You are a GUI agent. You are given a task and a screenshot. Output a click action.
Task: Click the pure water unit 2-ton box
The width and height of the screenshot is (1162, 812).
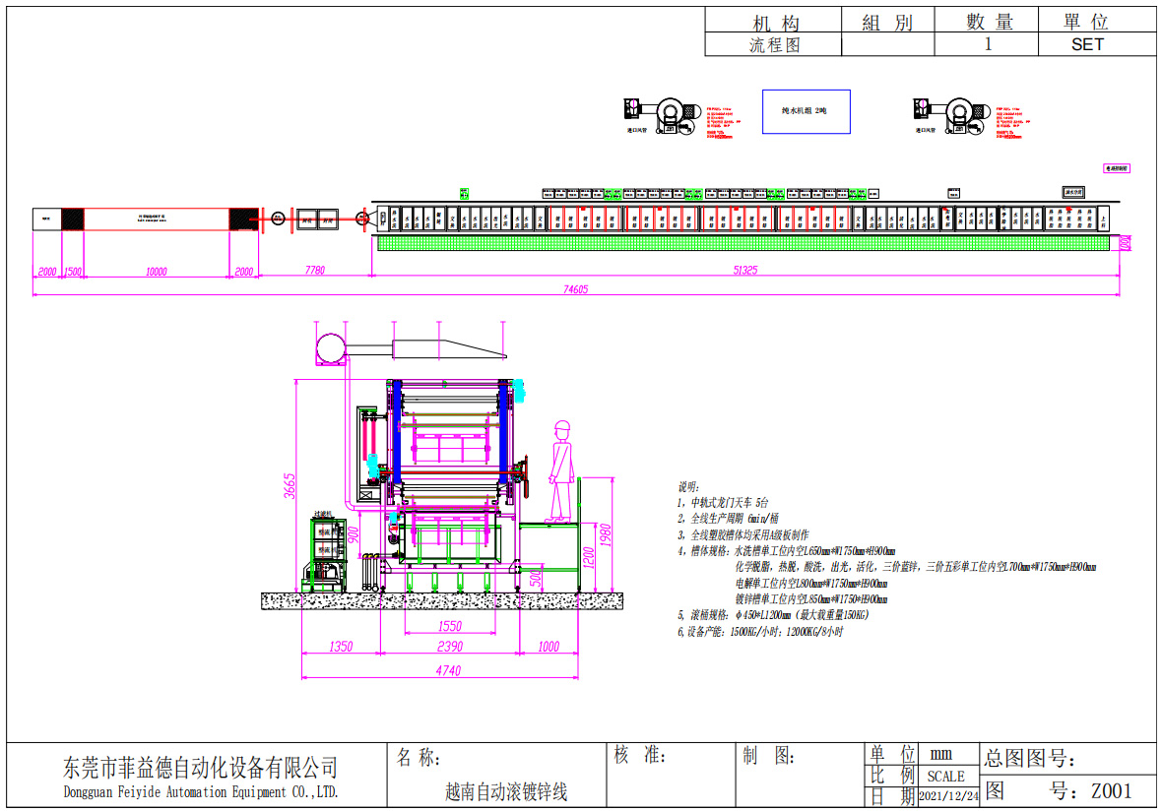806,112
